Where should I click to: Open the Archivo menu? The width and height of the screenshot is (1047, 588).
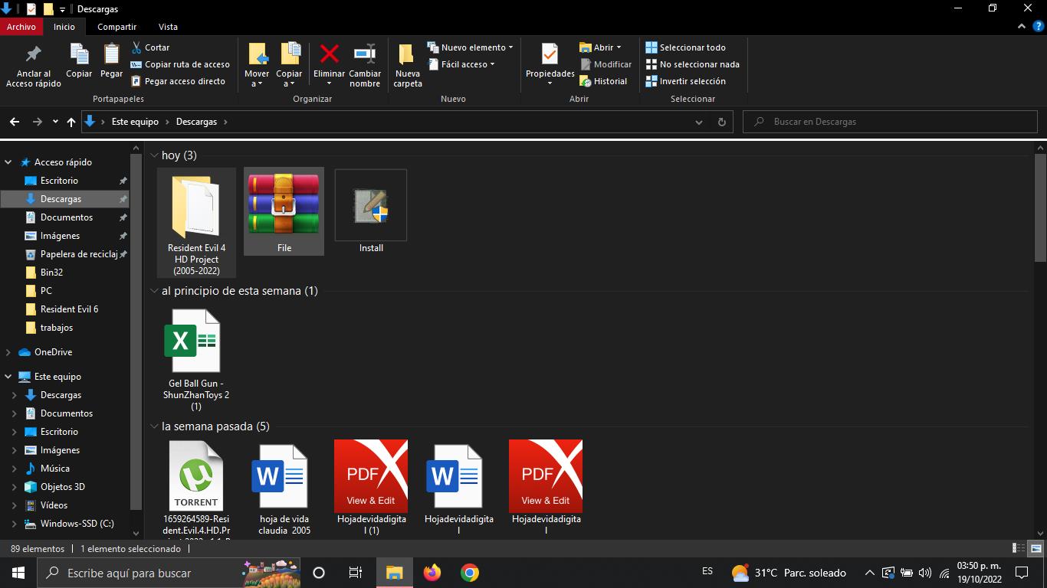click(21, 27)
